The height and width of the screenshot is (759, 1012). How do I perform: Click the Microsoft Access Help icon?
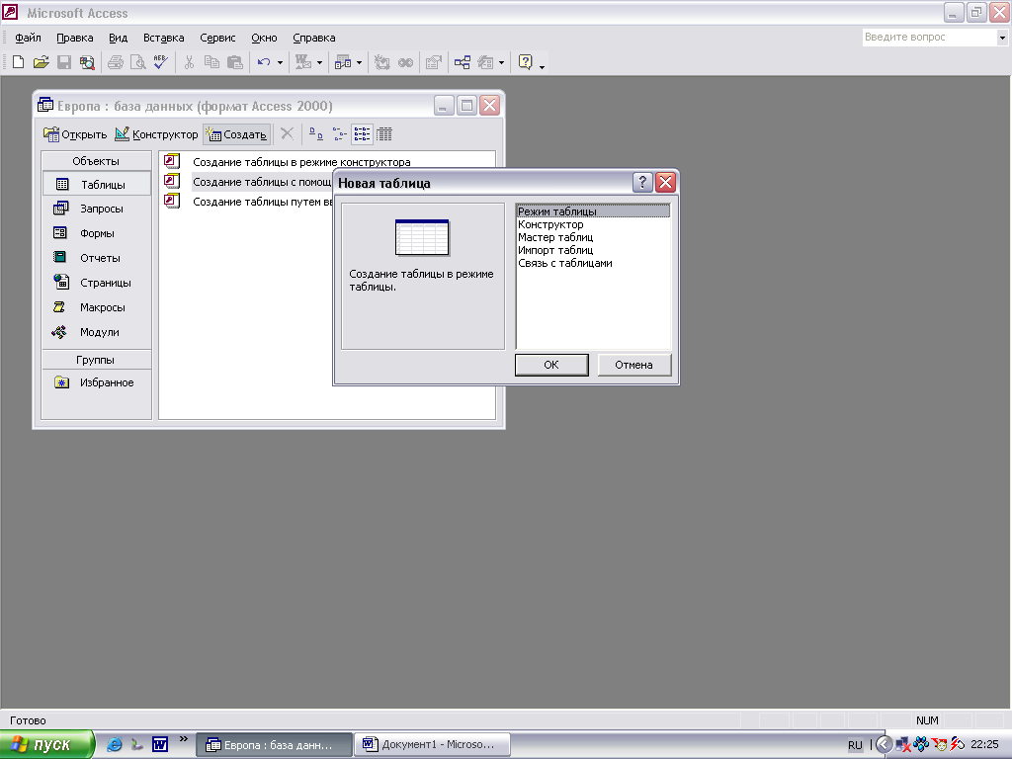[526, 62]
